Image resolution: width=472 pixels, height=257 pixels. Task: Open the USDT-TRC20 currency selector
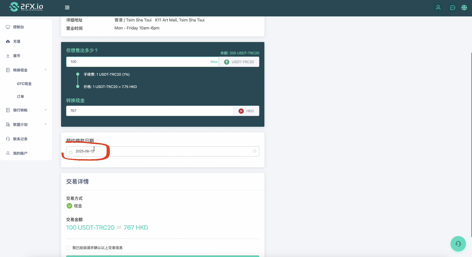click(239, 62)
